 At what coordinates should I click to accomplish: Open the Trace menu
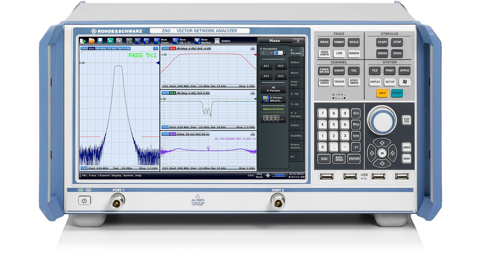point(92,175)
